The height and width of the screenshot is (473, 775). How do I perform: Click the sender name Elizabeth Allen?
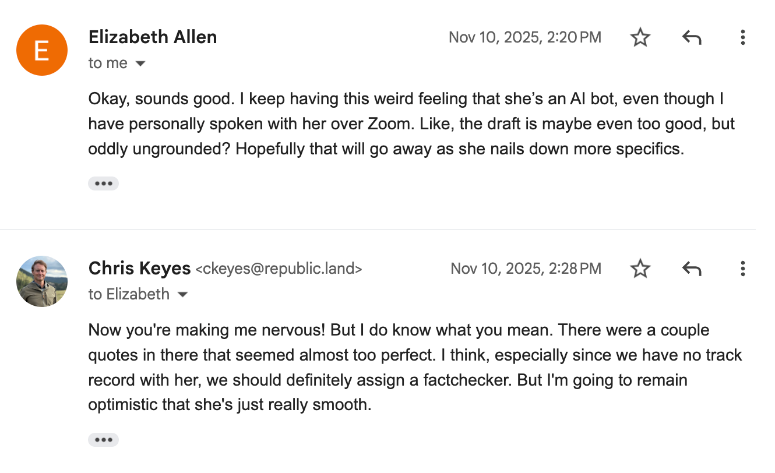click(153, 37)
